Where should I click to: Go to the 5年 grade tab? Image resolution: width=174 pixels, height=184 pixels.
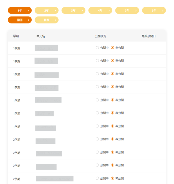pyautogui.click(x=127, y=10)
